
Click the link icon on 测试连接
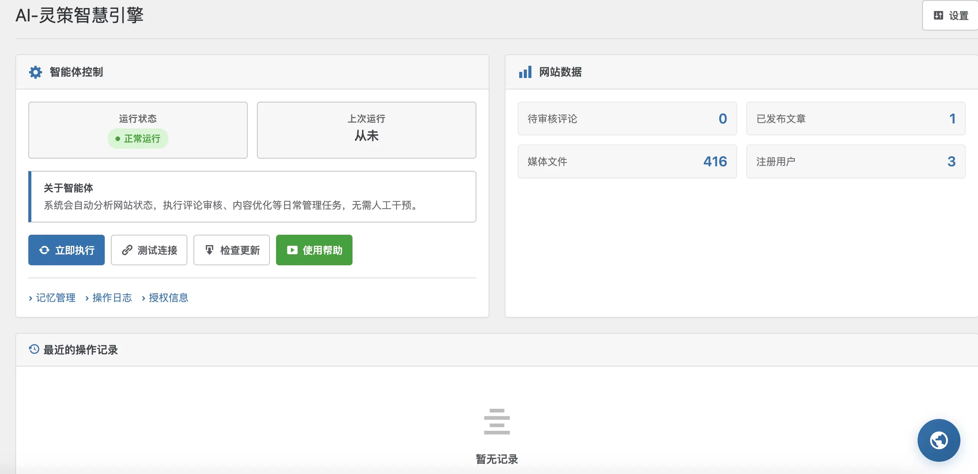pyautogui.click(x=127, y=250)
